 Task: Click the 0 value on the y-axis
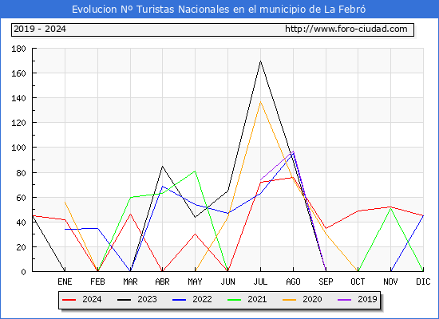click(23, 272)
